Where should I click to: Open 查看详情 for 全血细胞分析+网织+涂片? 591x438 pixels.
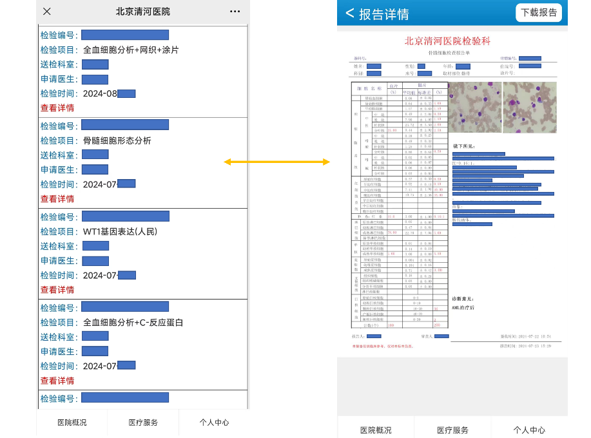click(57, 108)
